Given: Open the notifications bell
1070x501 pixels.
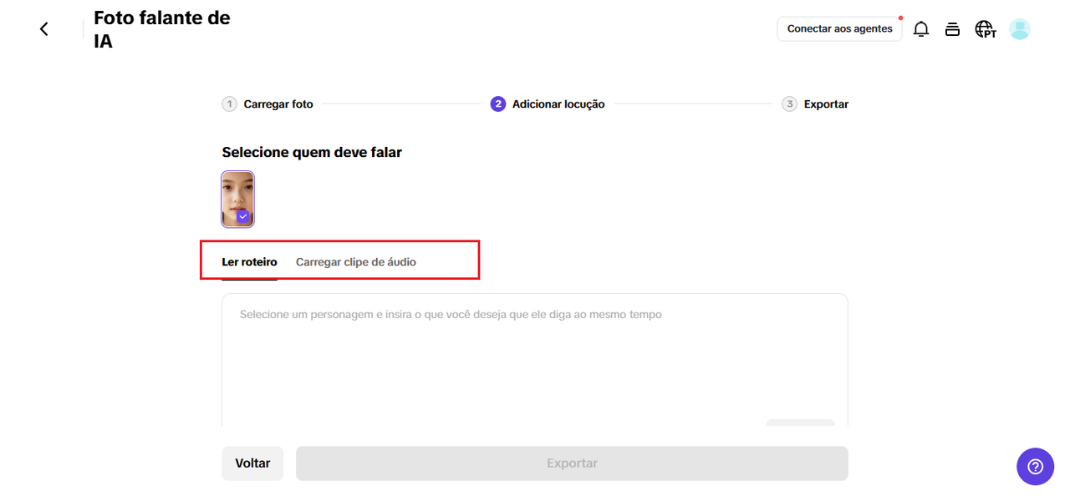Looking at the screenshot, I should point(921,29).
